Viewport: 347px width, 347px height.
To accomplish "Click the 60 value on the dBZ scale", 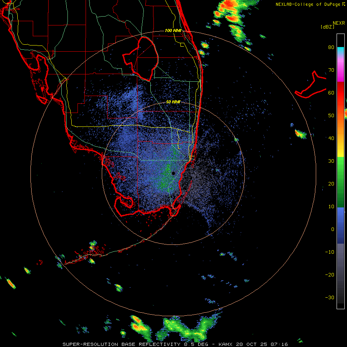I will (x=331, y=93).
